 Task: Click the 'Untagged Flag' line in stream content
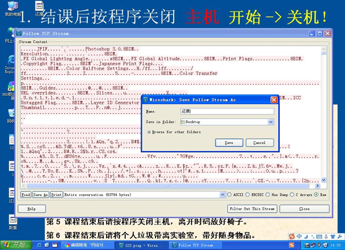[x=80, y=103]
